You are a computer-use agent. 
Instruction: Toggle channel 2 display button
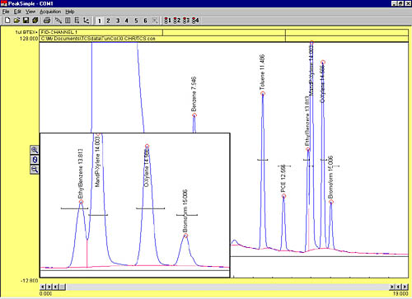click(x=109, y=21)
